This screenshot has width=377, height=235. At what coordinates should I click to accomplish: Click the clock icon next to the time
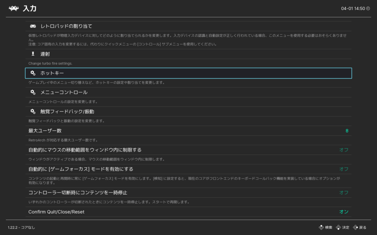click(x=368, y=8)
